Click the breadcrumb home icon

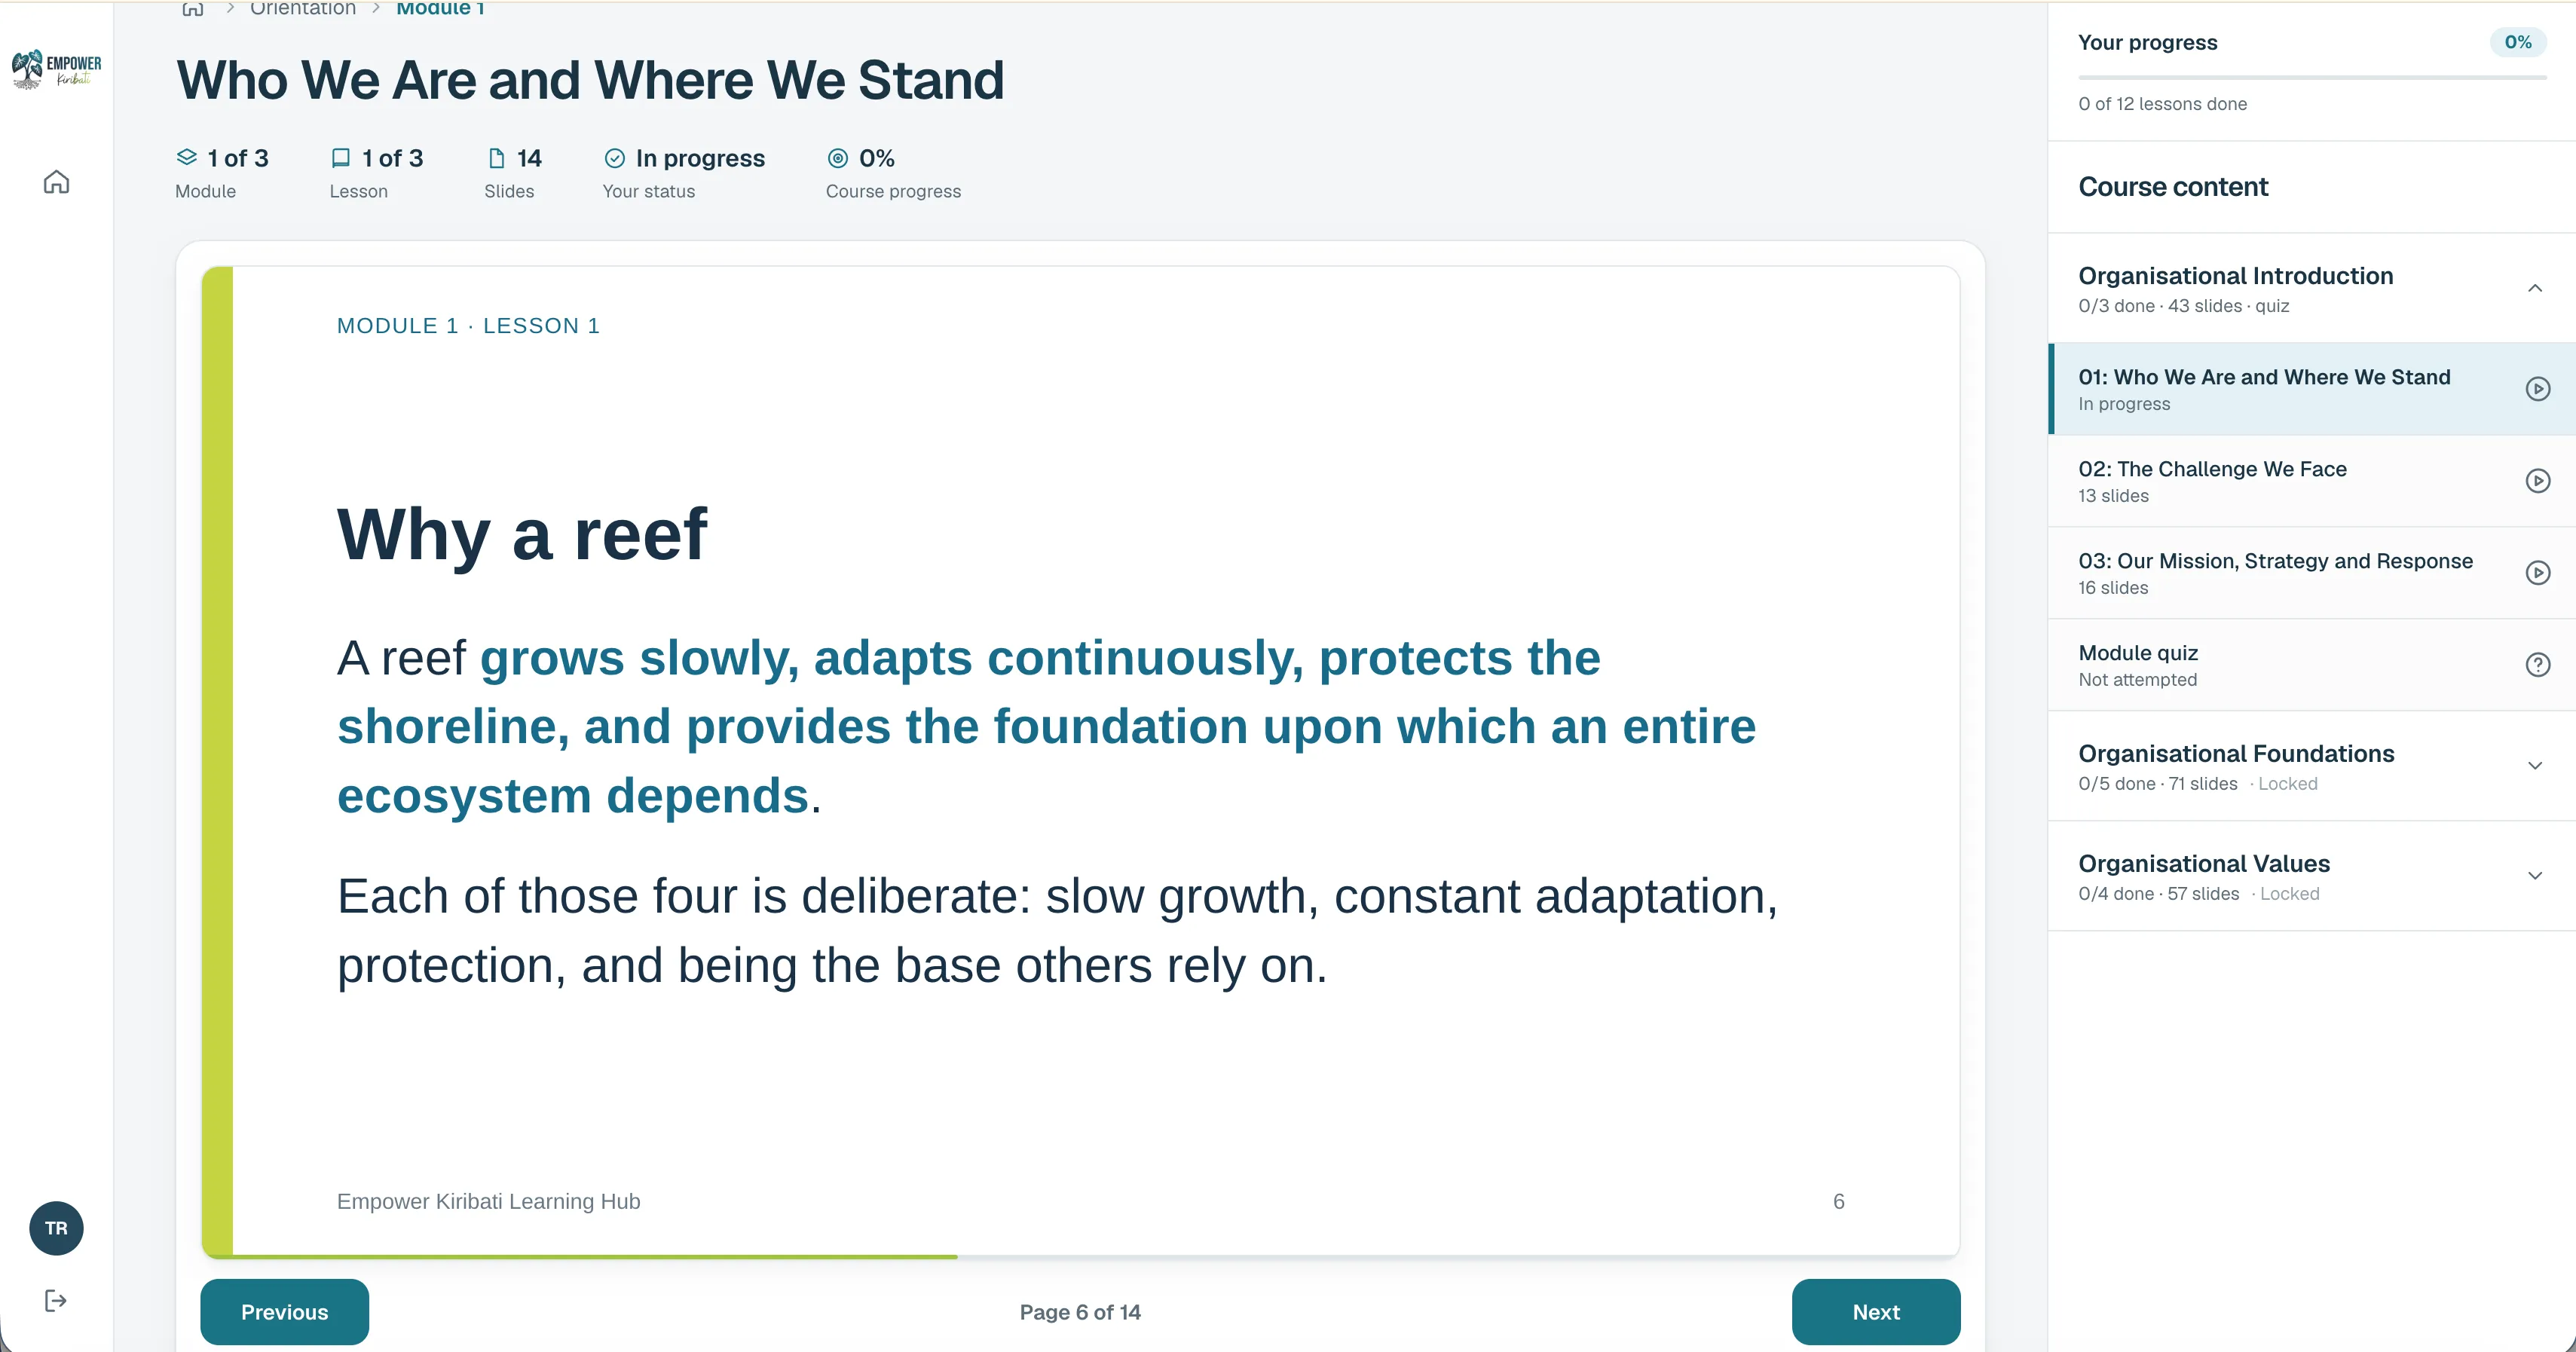(x=193, y=9)
